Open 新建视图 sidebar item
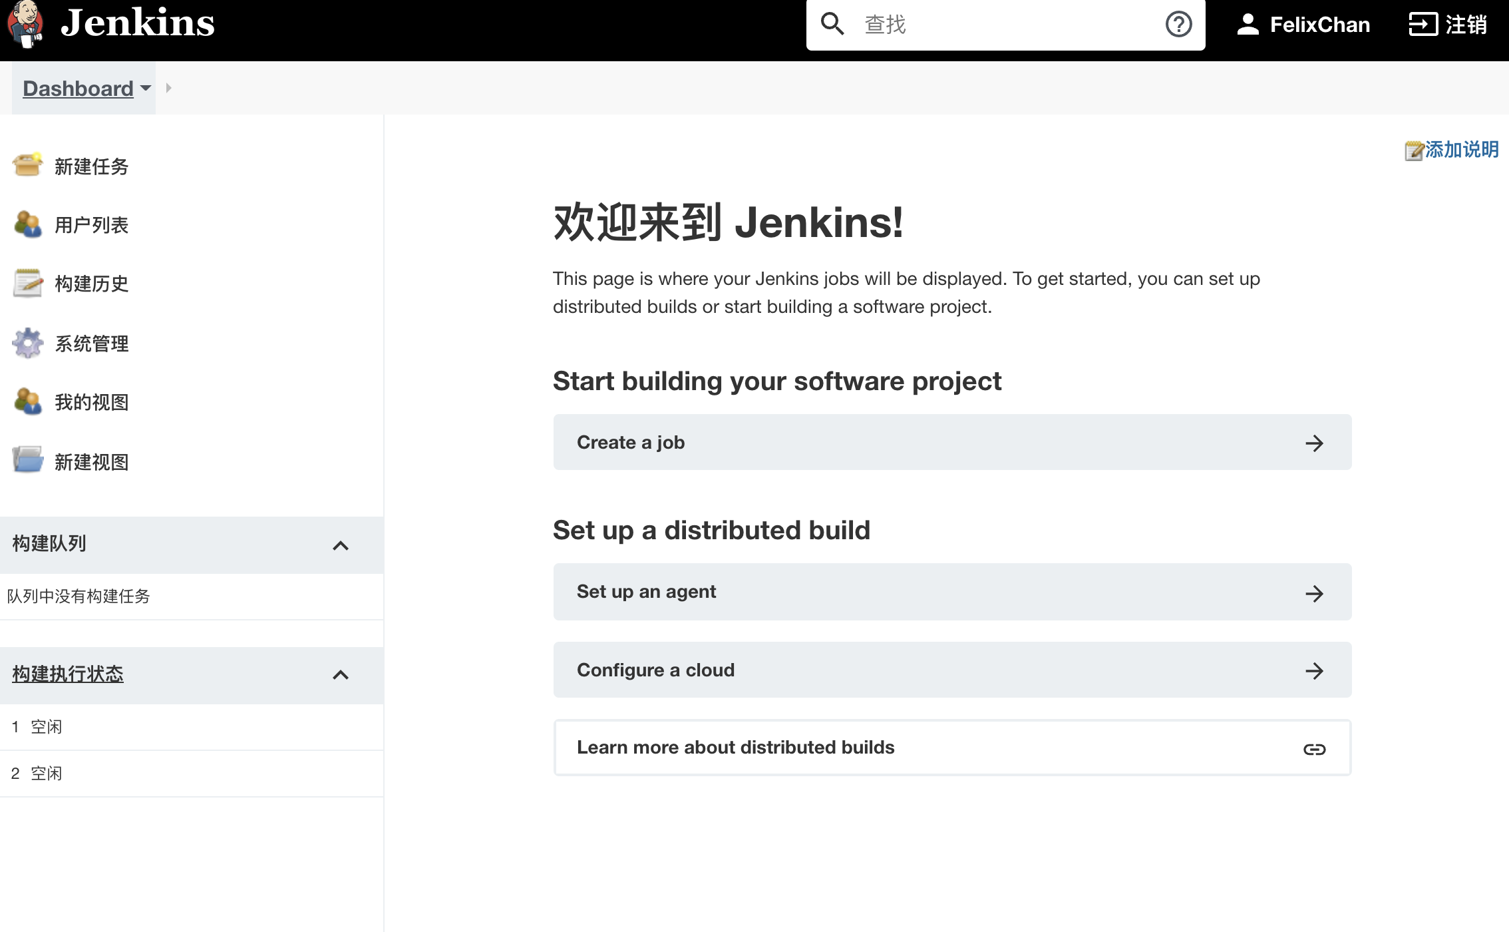This screenshot has height=932, width=1509. click(91, 462)
